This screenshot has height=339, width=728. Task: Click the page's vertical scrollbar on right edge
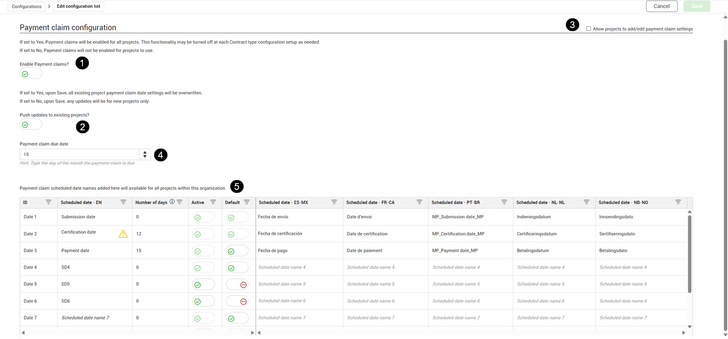coord(725,184)
